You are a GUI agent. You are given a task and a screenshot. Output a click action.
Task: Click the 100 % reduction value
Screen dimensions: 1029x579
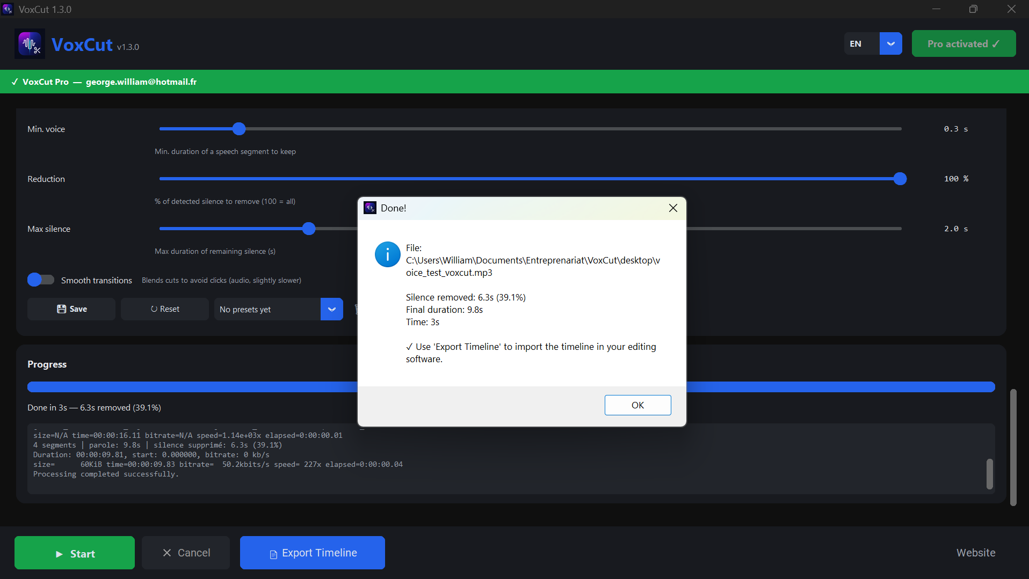click(956, 179)
